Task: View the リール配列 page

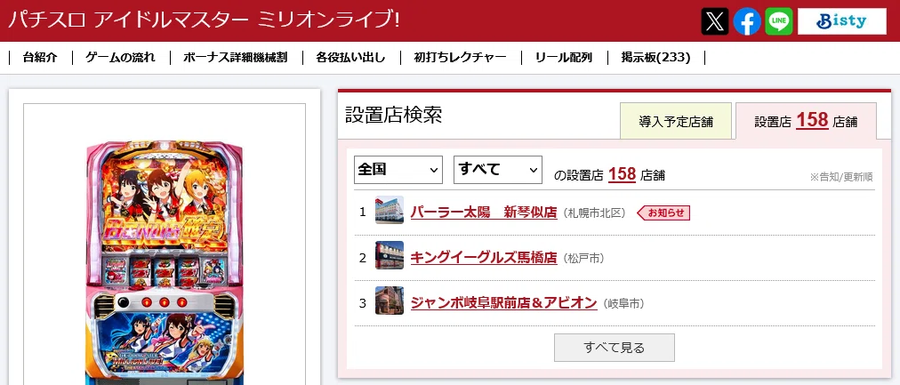Action: click(x=564, y=58)
